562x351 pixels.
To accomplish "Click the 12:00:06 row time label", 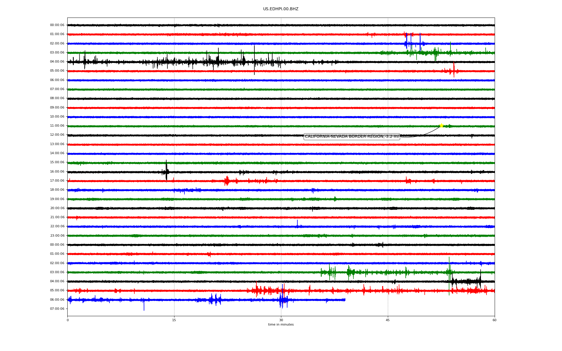I will click(x=57, y=135).
